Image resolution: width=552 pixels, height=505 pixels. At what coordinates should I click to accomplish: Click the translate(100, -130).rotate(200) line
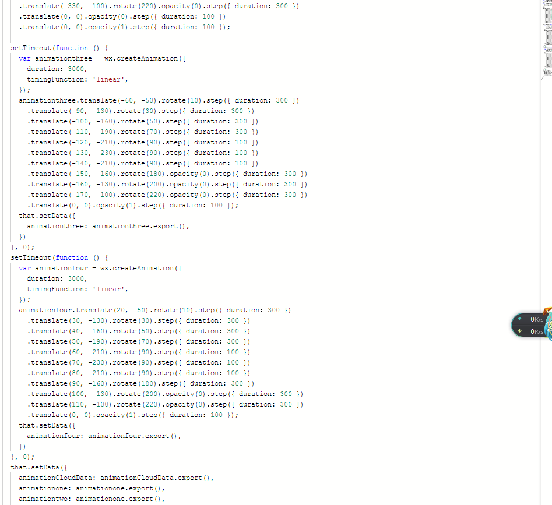[x=165, y=394]
